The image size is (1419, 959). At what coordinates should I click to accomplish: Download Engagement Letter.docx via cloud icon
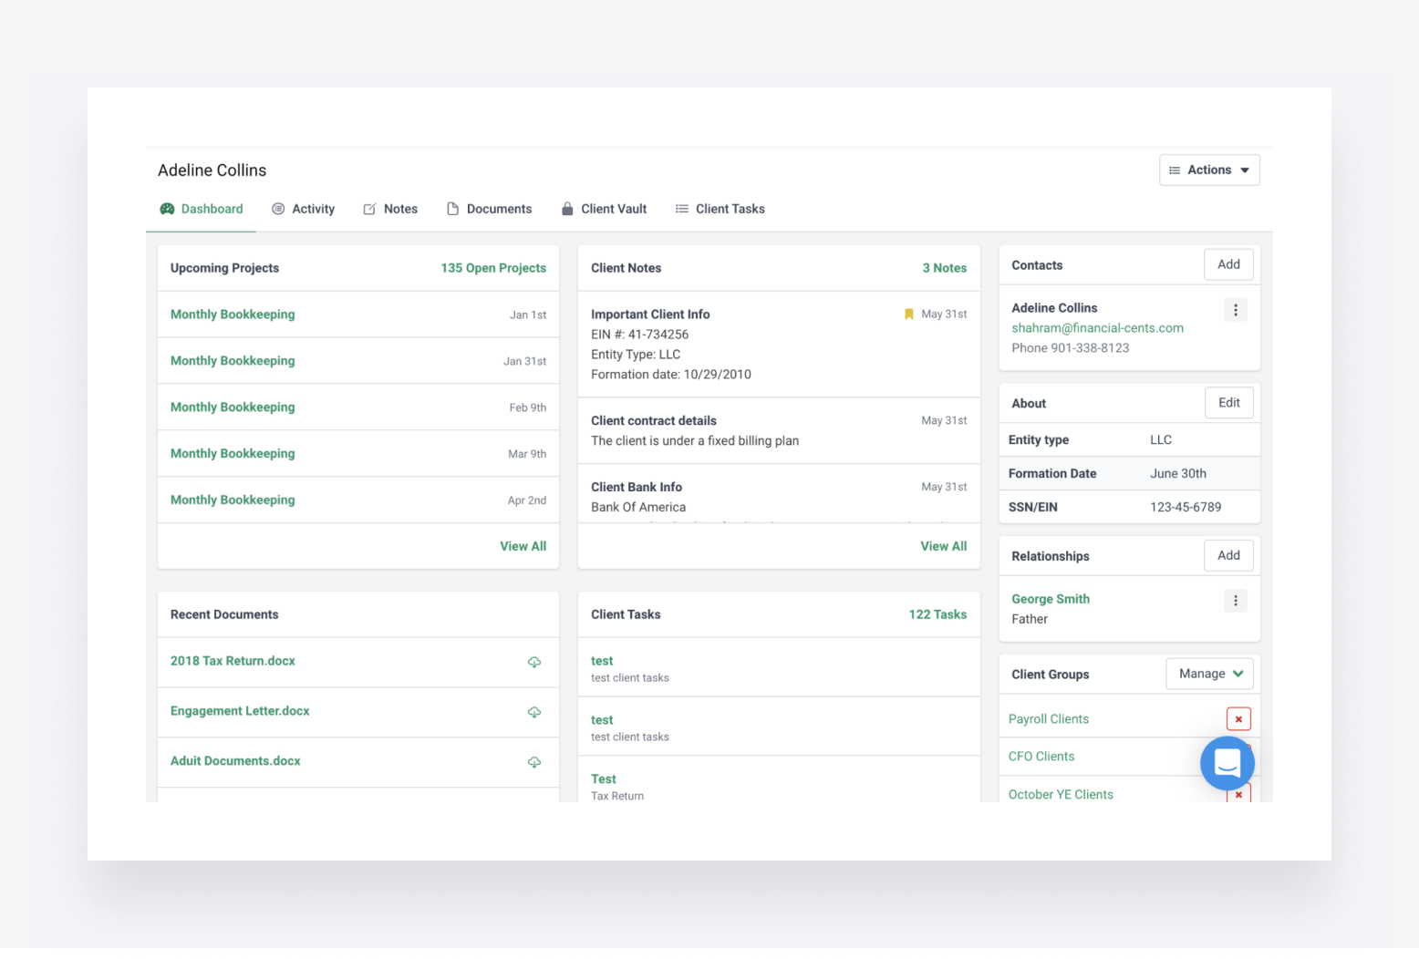click(x=534, y=712)
